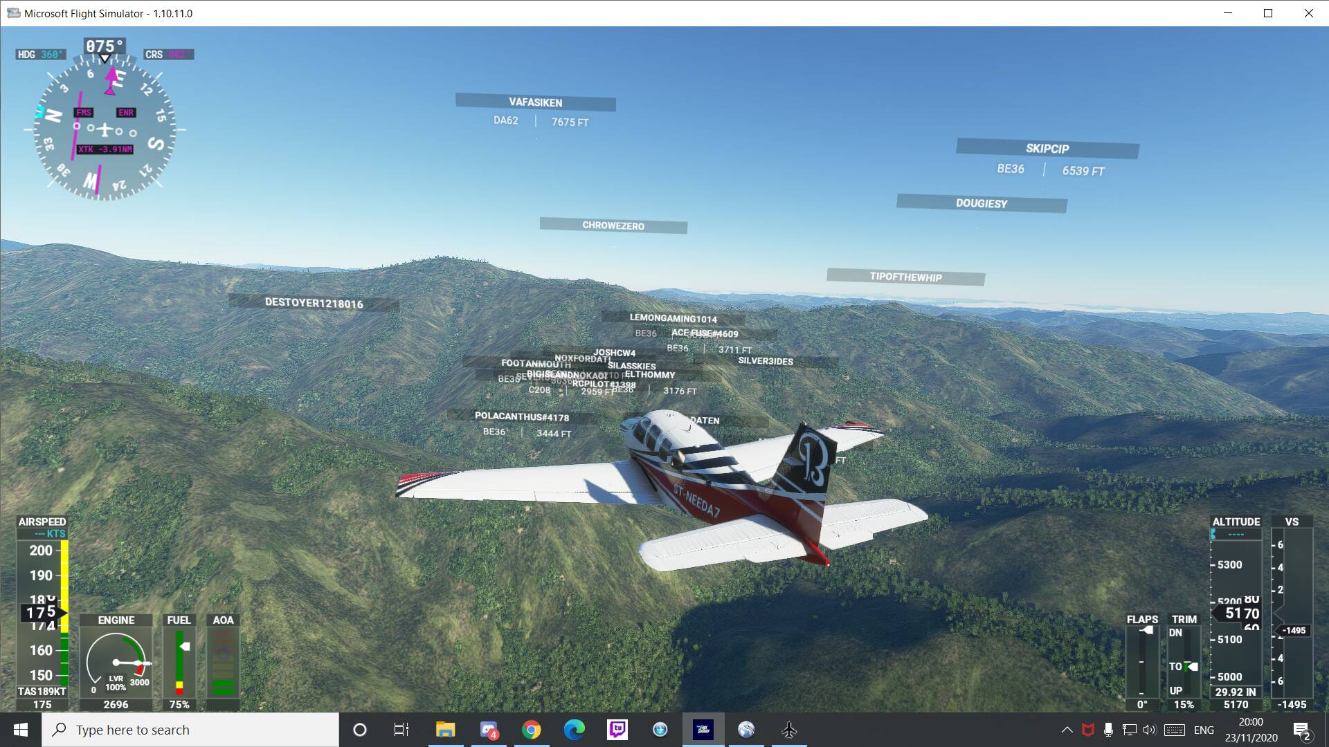Image resolution: width=1329 pixels, height=747 pixels.
Task: Click the altitude 5170 readout box
Action: point(1238,613)
